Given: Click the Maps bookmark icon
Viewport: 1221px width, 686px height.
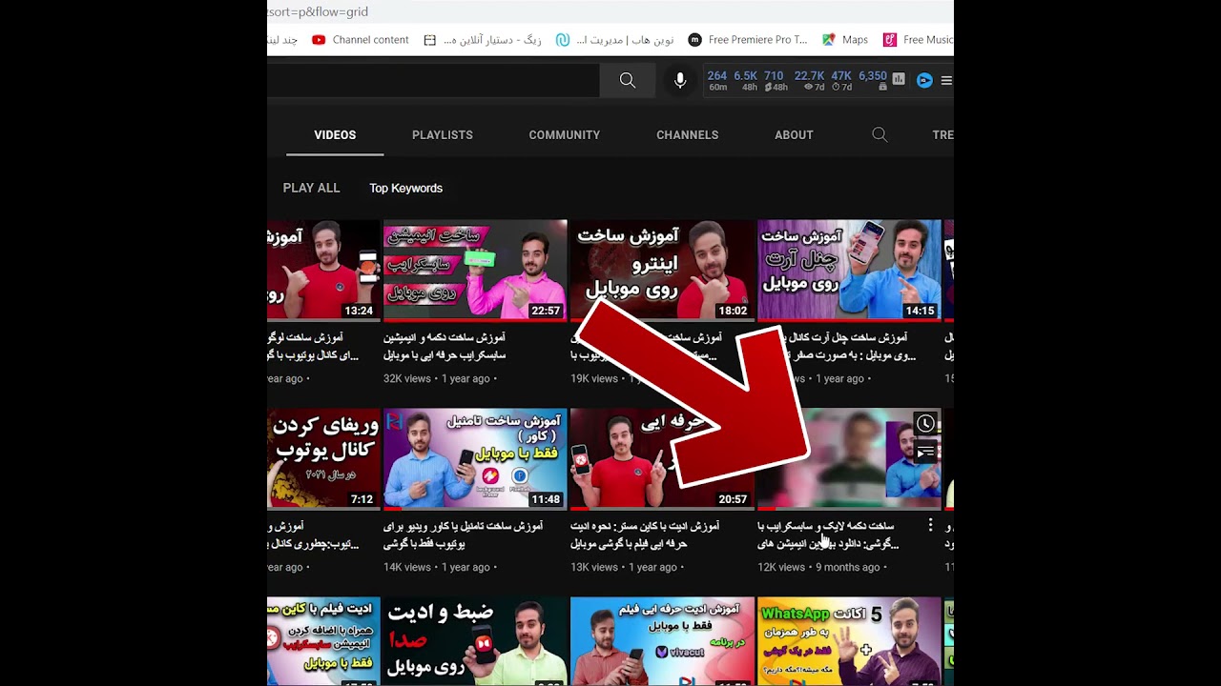Looking at the screenshot, I should (x=829, y=39).
